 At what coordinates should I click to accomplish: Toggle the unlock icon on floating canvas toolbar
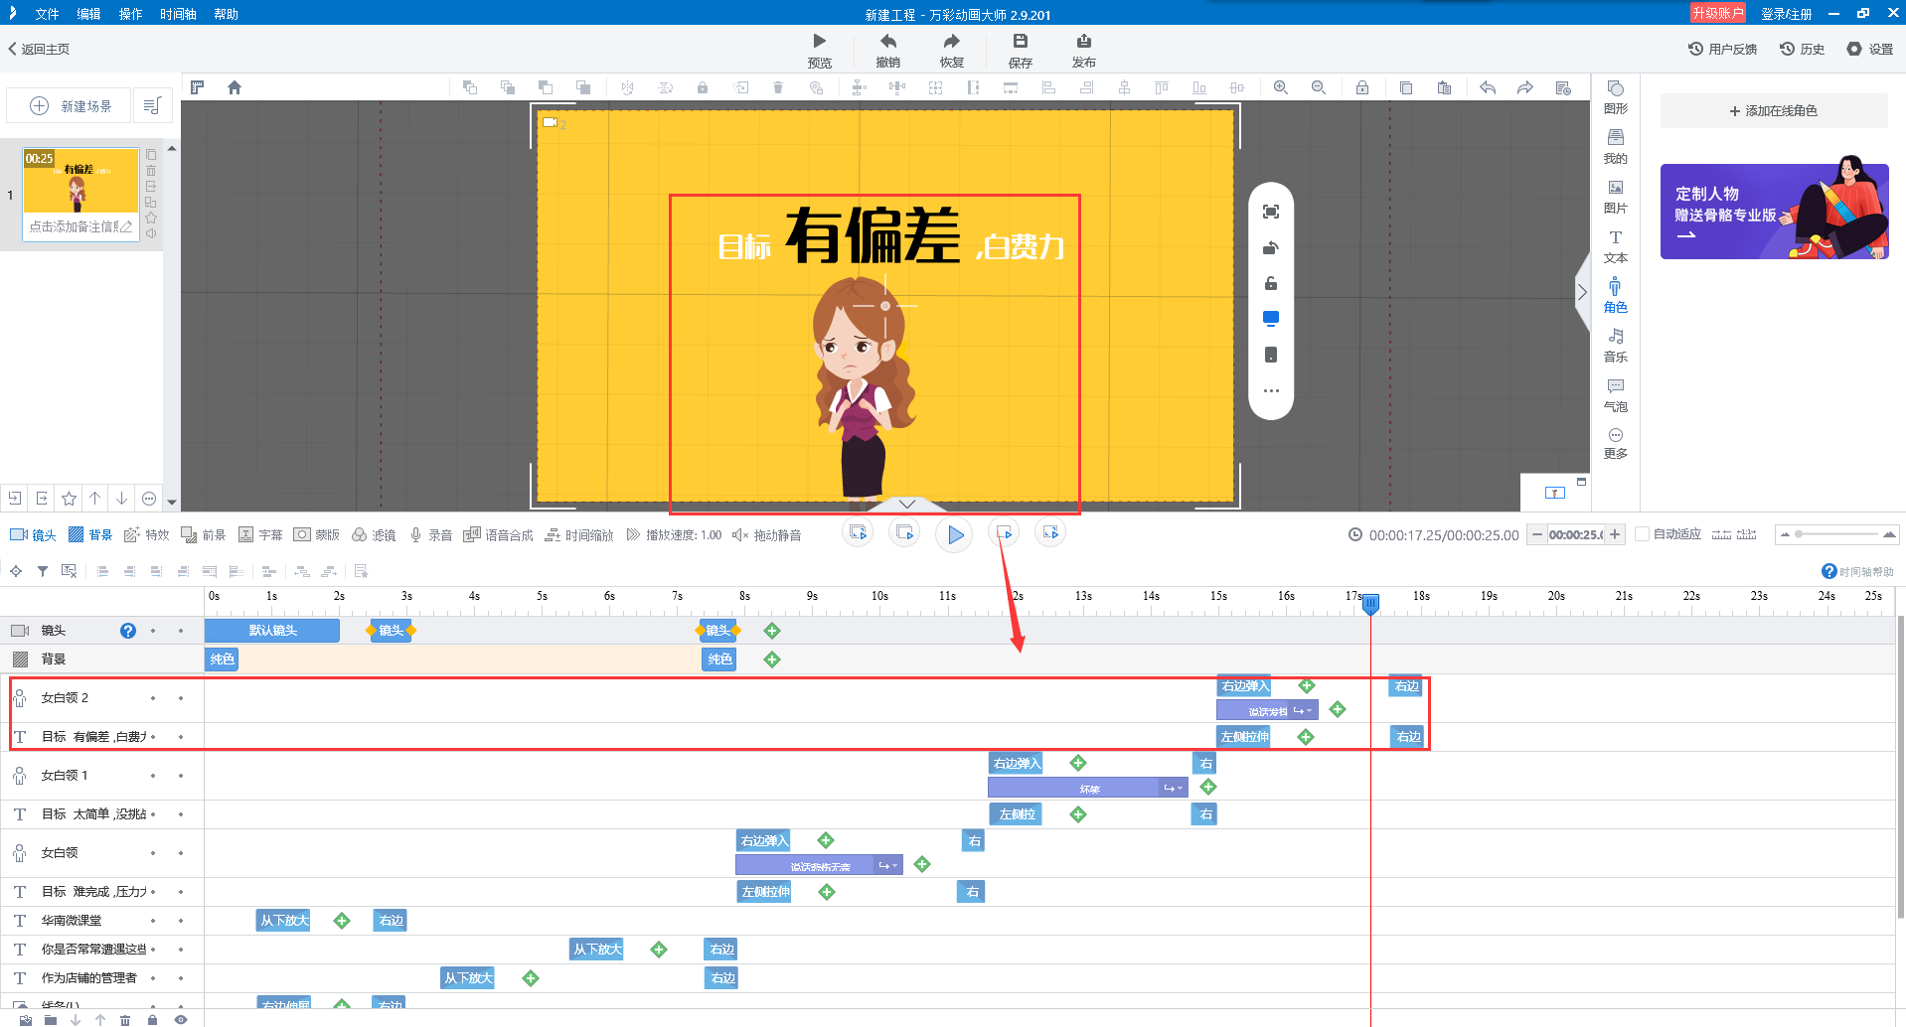click(x=1271, y=283)
